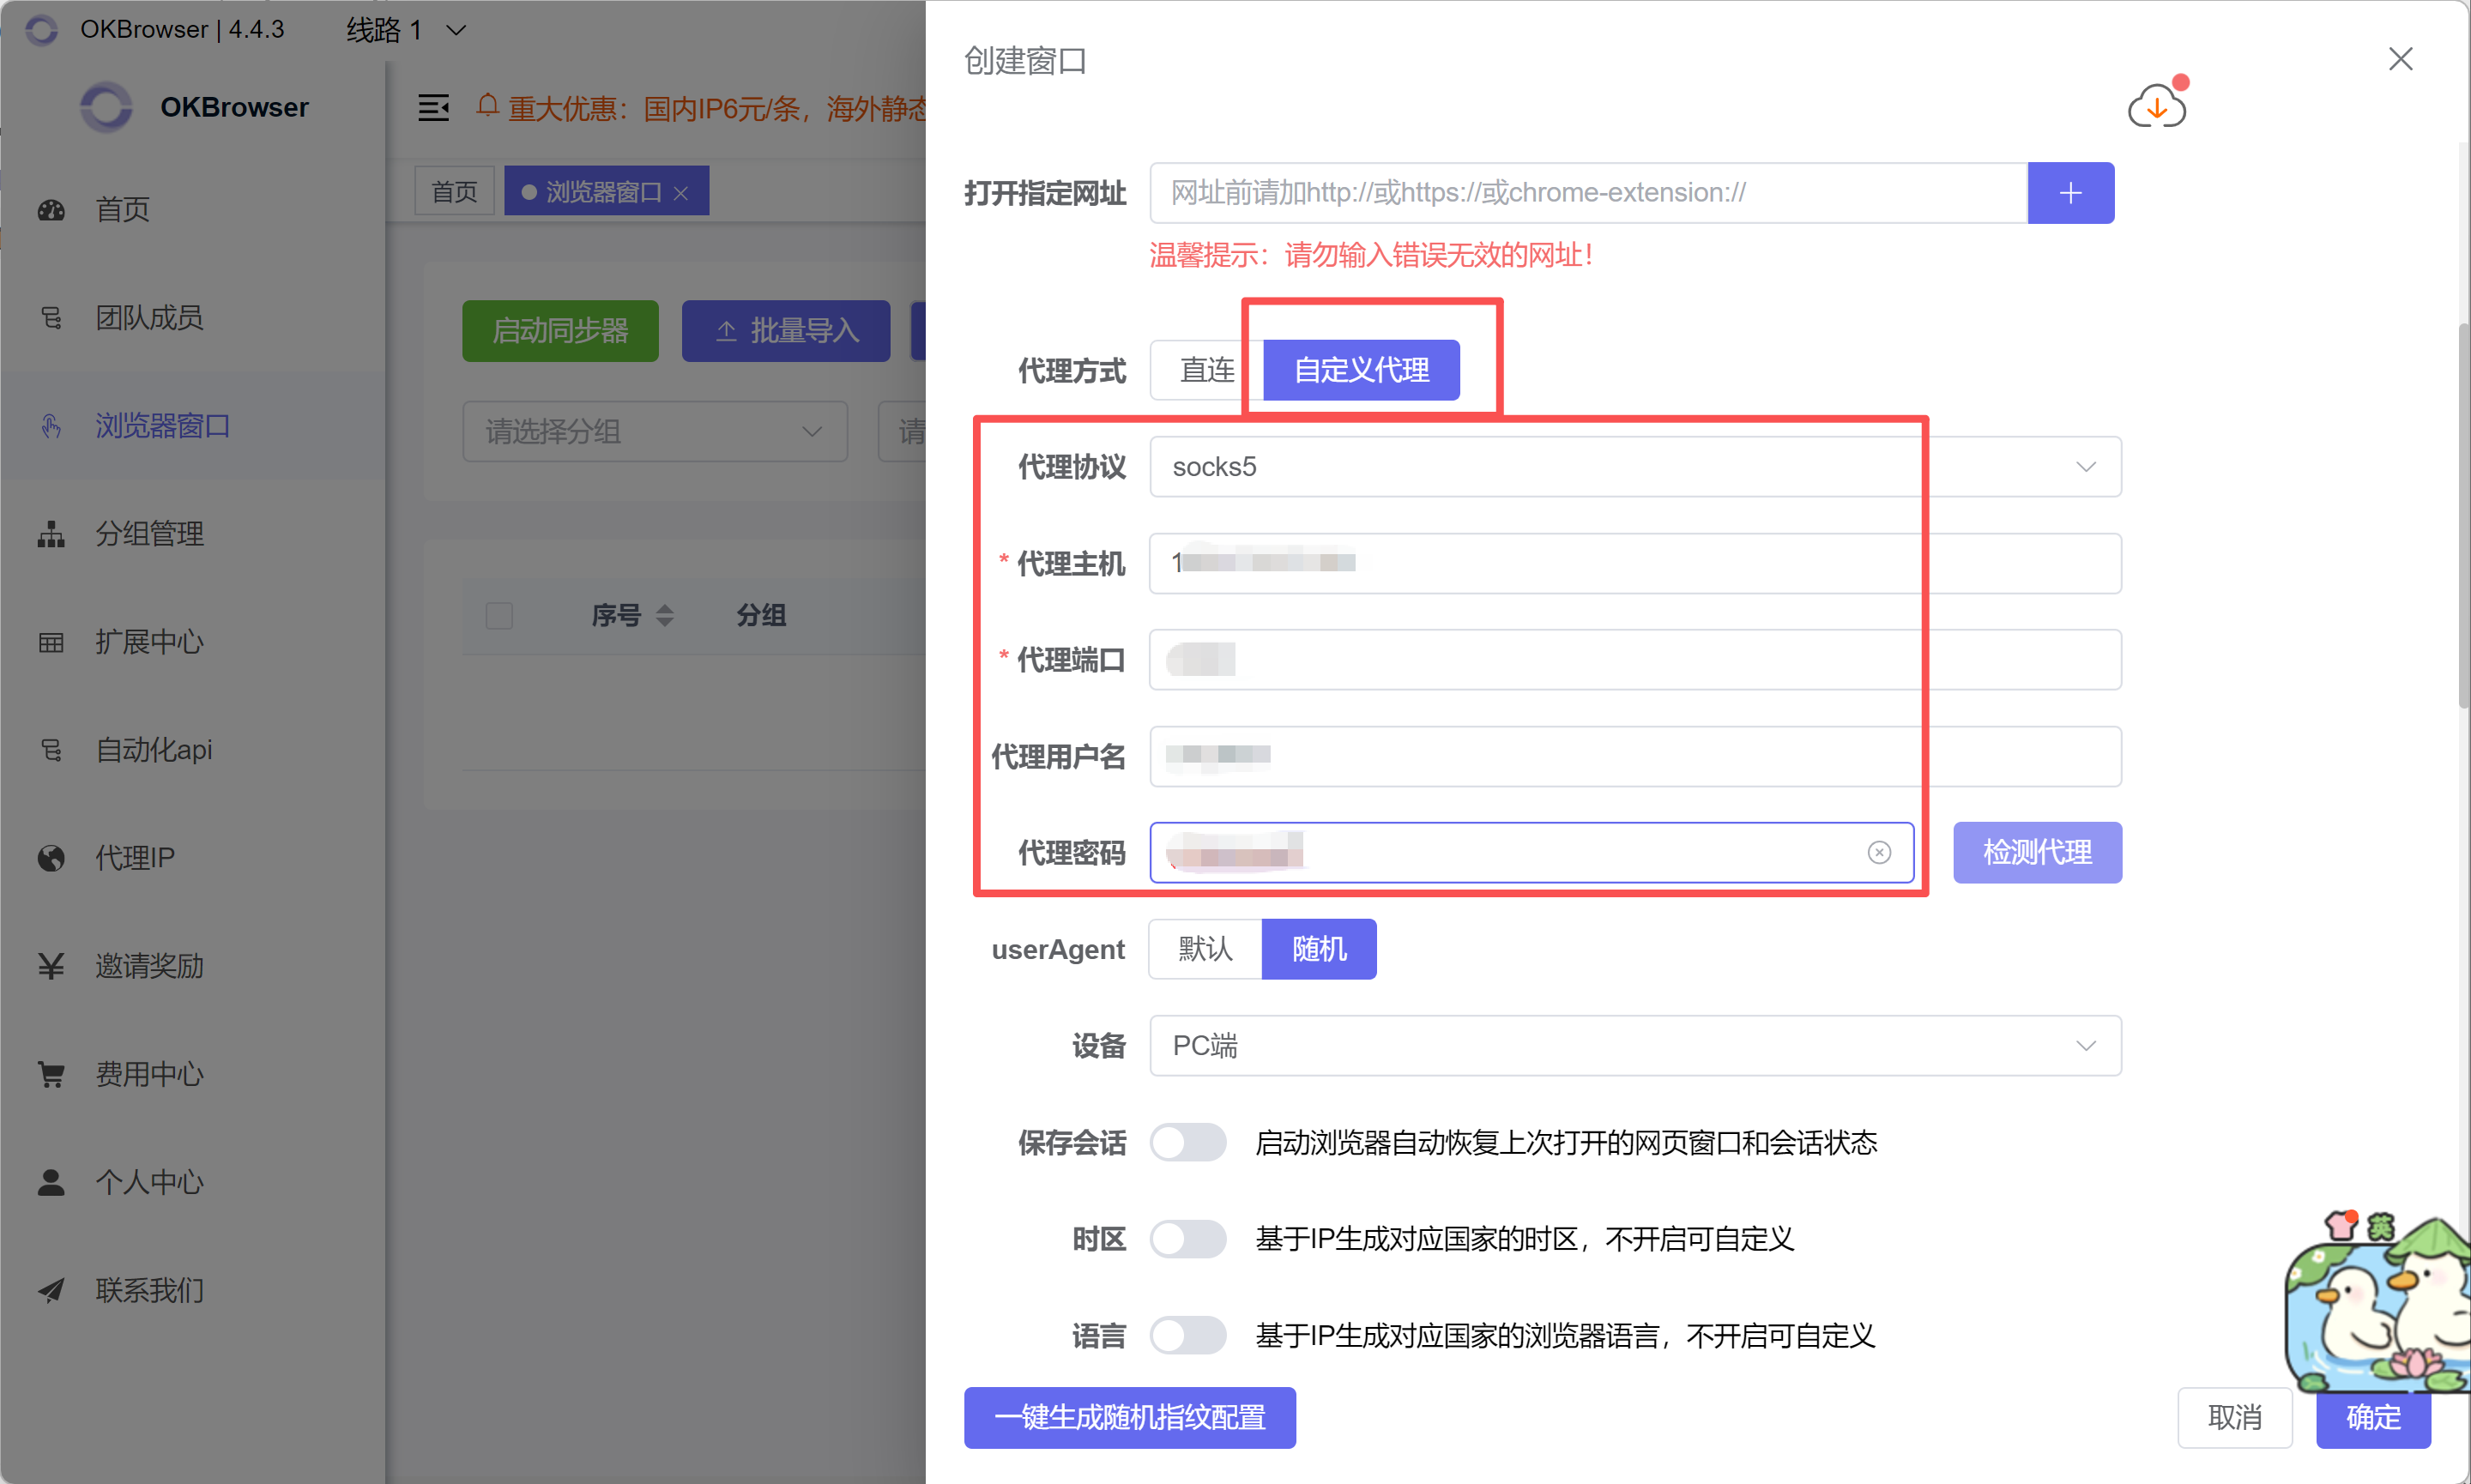Close the 浏览器窗口 tab
The image size is (2471, 1484).
683,192
